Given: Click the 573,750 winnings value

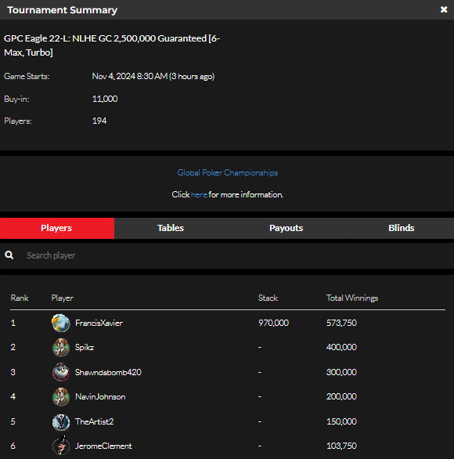Looking at the screenshot, I should coord(341,323).
